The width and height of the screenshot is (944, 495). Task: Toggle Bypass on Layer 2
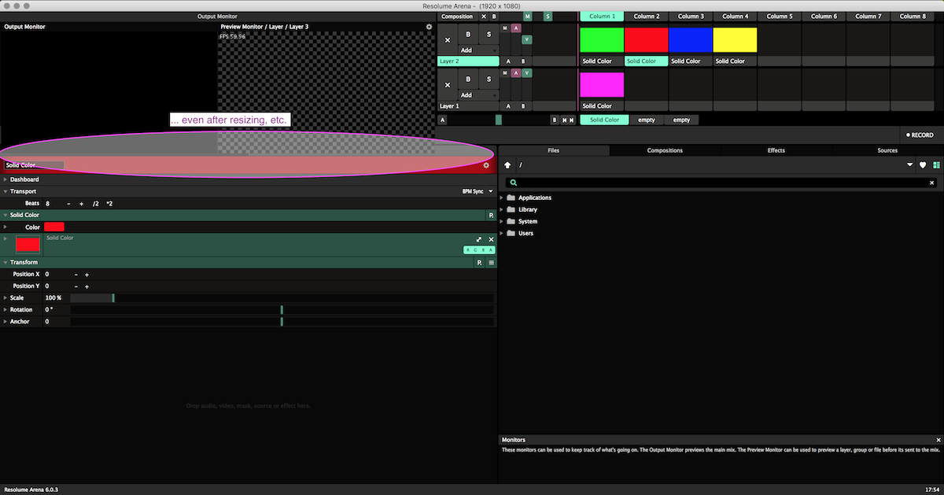468,35
